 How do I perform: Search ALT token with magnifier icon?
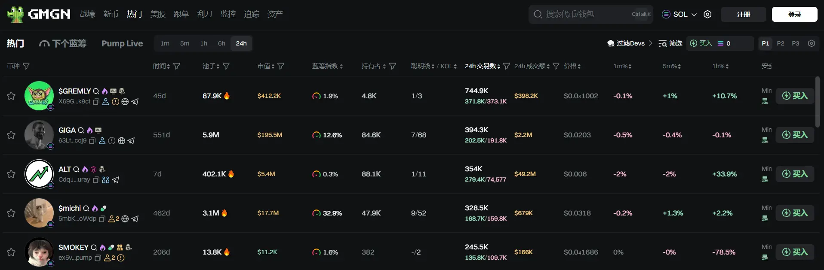pyautogui.click(x=76, y=170)
